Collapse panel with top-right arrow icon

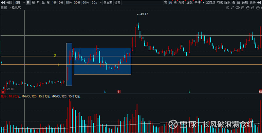click(259, 3)
